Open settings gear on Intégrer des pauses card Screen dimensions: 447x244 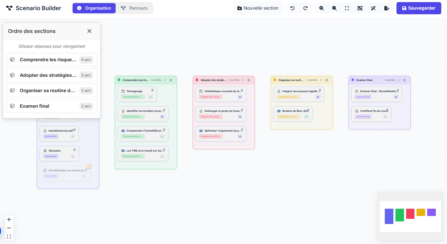(x=318, y=97)
